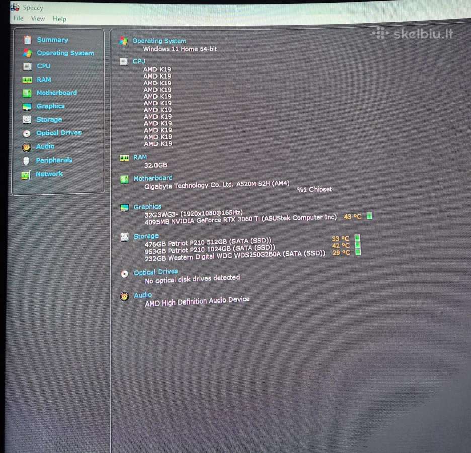Click the Audio speaker icon in summary pane
Screen dimensions: 471x453
[x=124, y=297]
